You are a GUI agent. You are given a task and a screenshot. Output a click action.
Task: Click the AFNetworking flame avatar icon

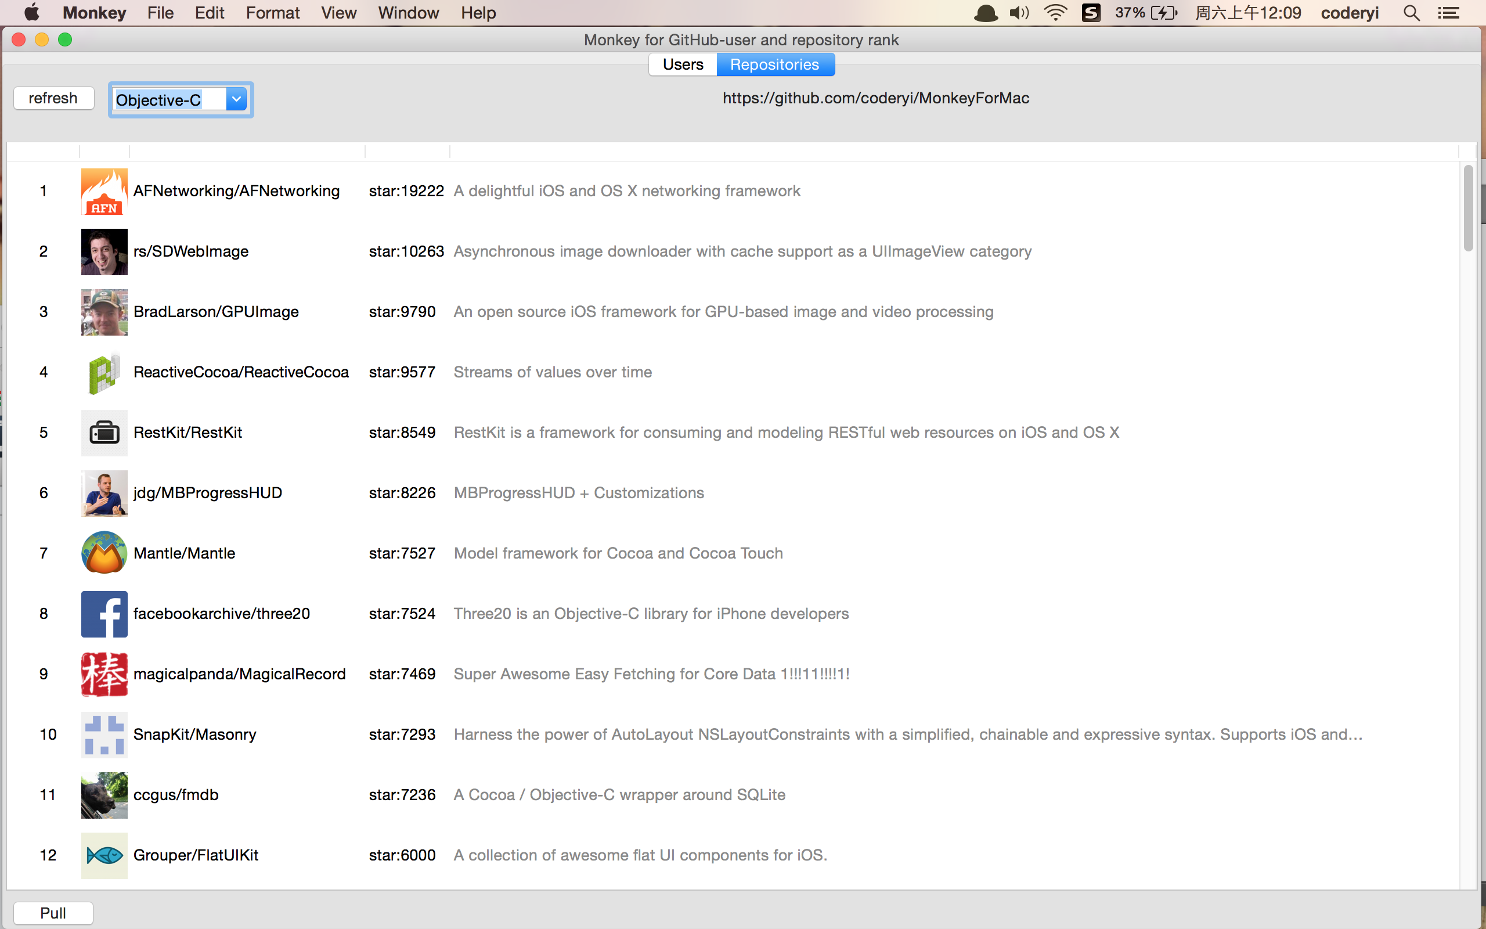tap(104, 191)
